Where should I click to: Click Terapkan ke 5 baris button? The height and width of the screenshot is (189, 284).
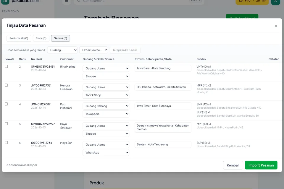(x=125, y=50)
